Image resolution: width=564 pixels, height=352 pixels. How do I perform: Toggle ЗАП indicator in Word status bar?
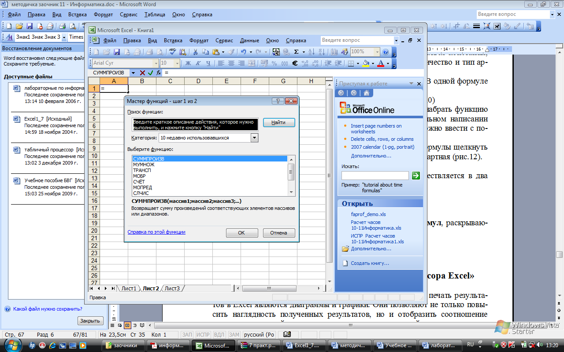(187, 335)
